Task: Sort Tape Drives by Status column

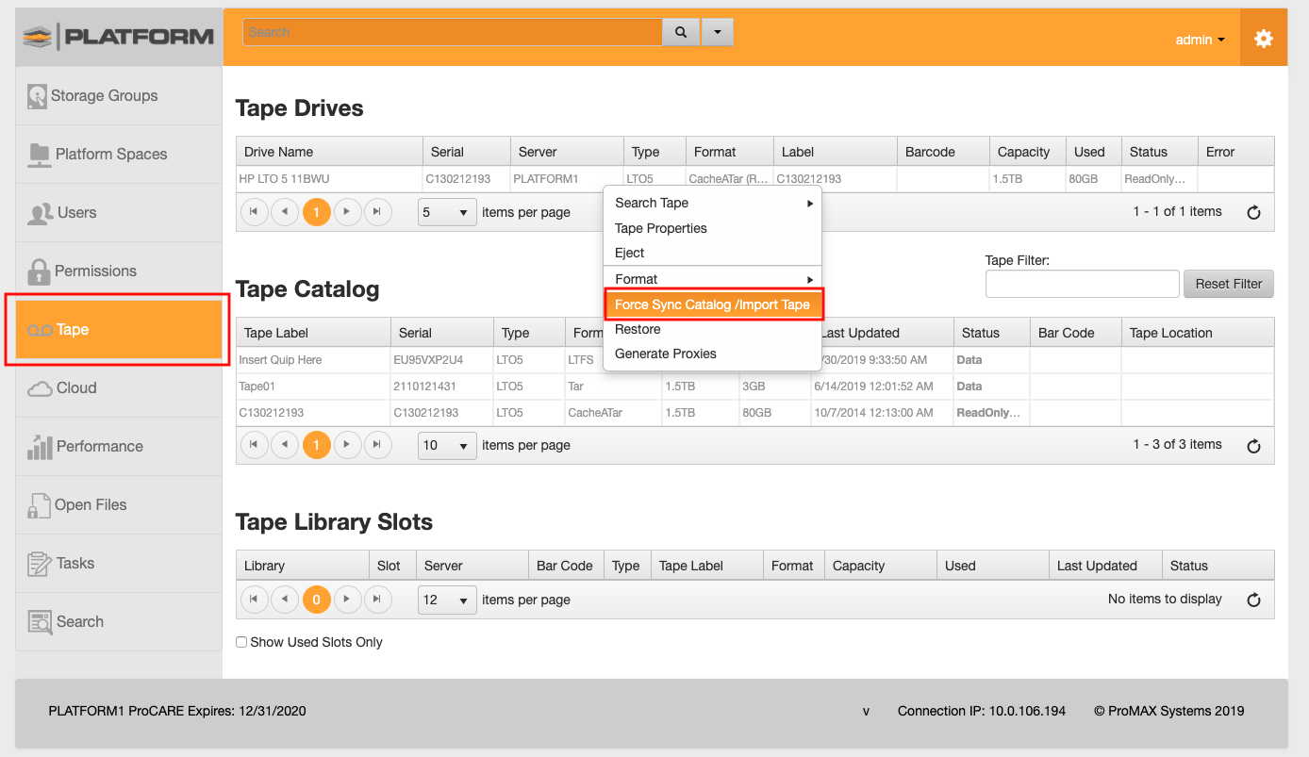Action: pyautogui.click(x=1160, y=152)
